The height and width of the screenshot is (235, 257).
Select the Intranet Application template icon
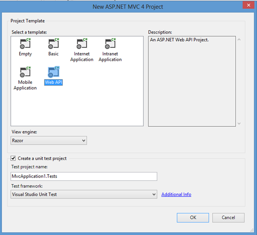(110, 44)
